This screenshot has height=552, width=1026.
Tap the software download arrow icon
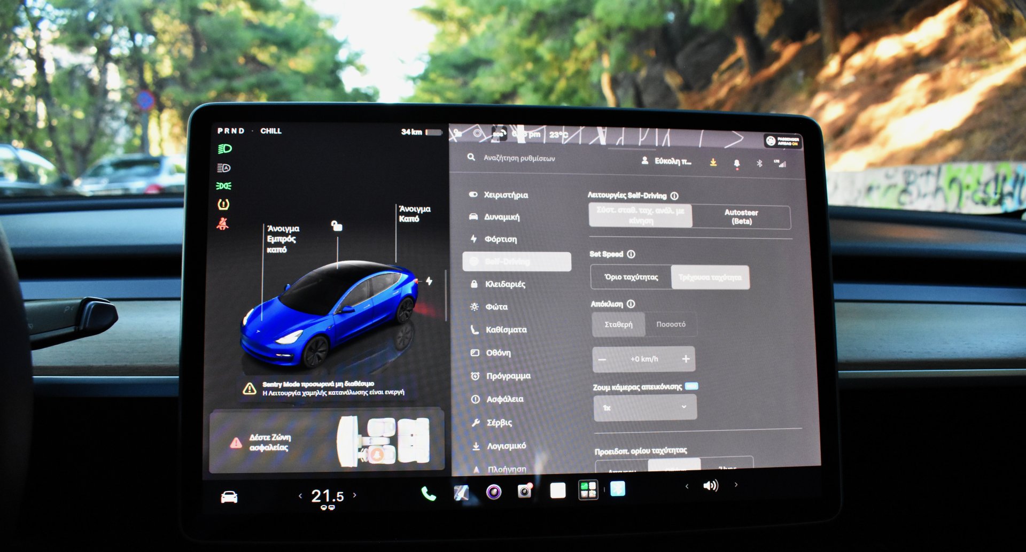713,162
